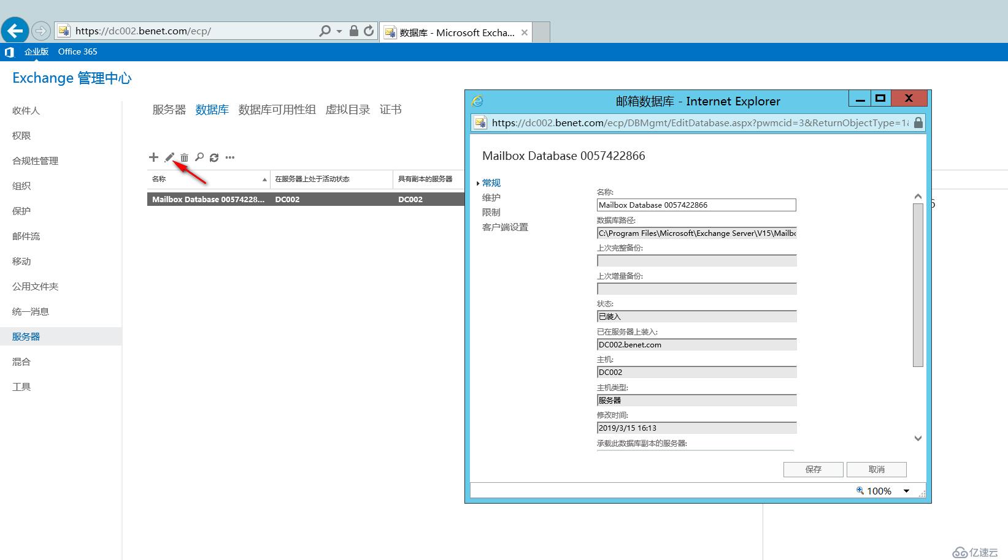Switch to the 证书 tab
The width and height of the screenshot is (1008, 560).
coord(390,110)
